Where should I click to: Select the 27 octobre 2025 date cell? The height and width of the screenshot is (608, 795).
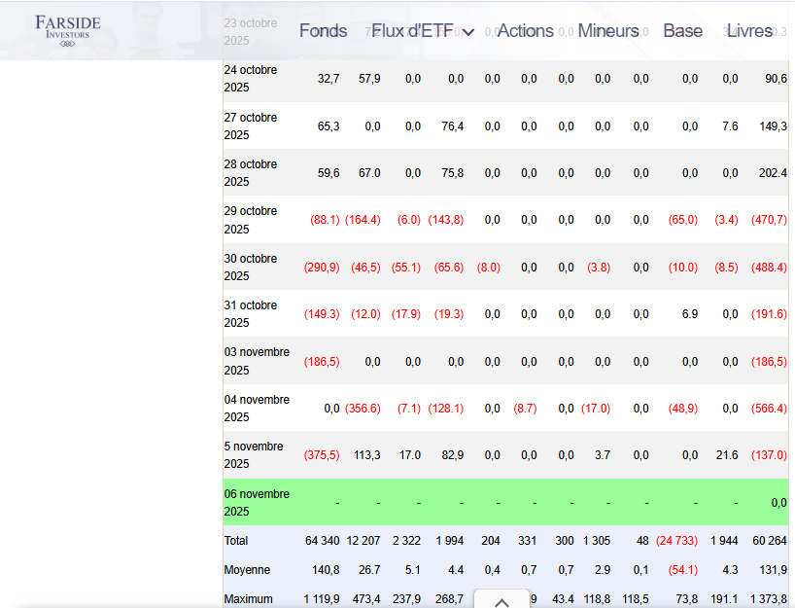251,125
